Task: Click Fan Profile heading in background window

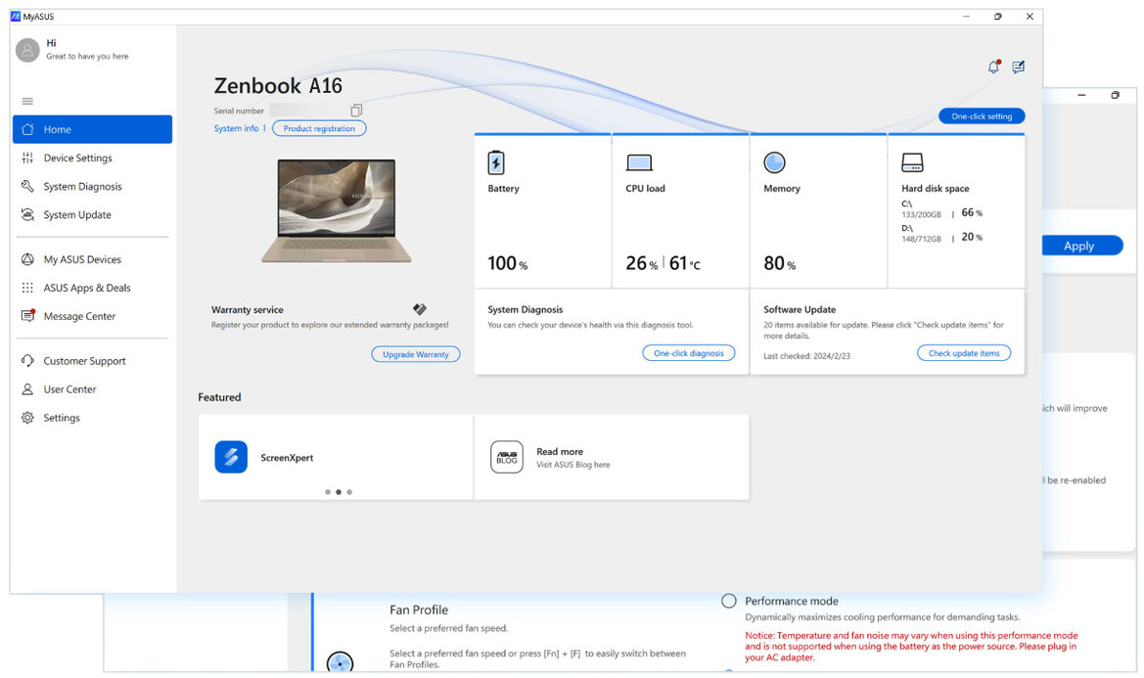Action: tap(419, 610)
